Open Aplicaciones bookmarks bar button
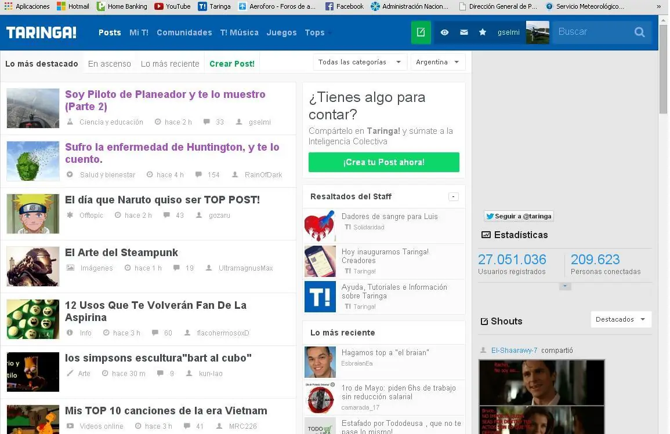Viewport: 670px width, 434px height. (x=27, y=6)
